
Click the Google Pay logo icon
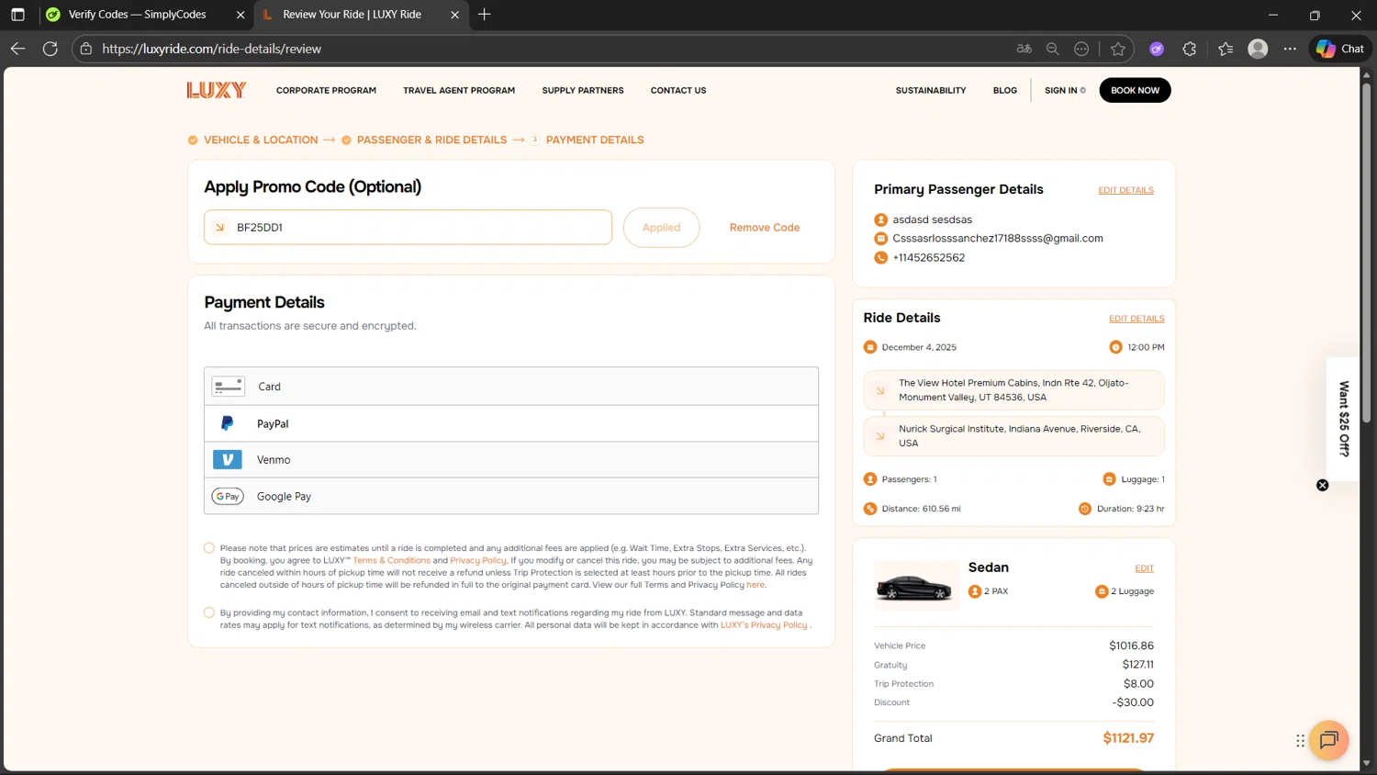pos(228,496)
